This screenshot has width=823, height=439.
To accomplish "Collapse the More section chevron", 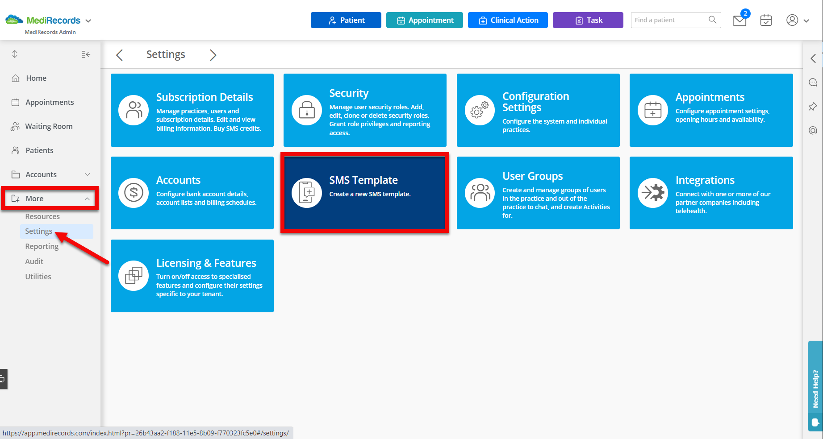I will 88,199.
